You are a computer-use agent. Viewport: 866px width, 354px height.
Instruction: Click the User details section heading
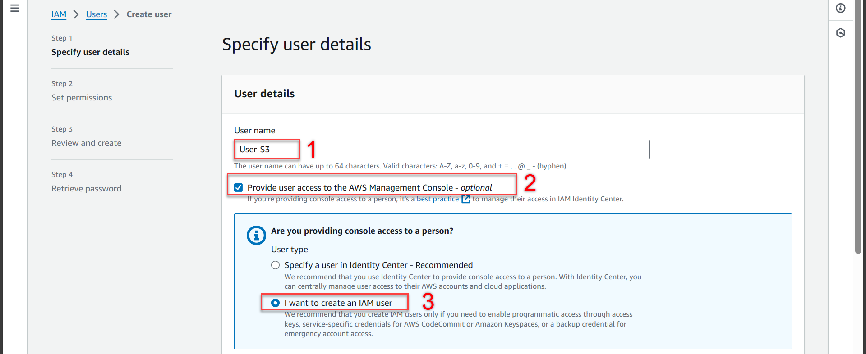coord(264,94)
